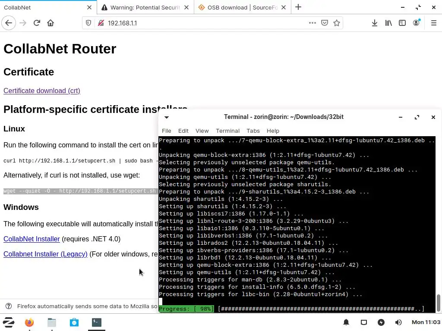442x331 pixels.
Task: Open Terminal View menu
Action: click(x=202, y=131)
